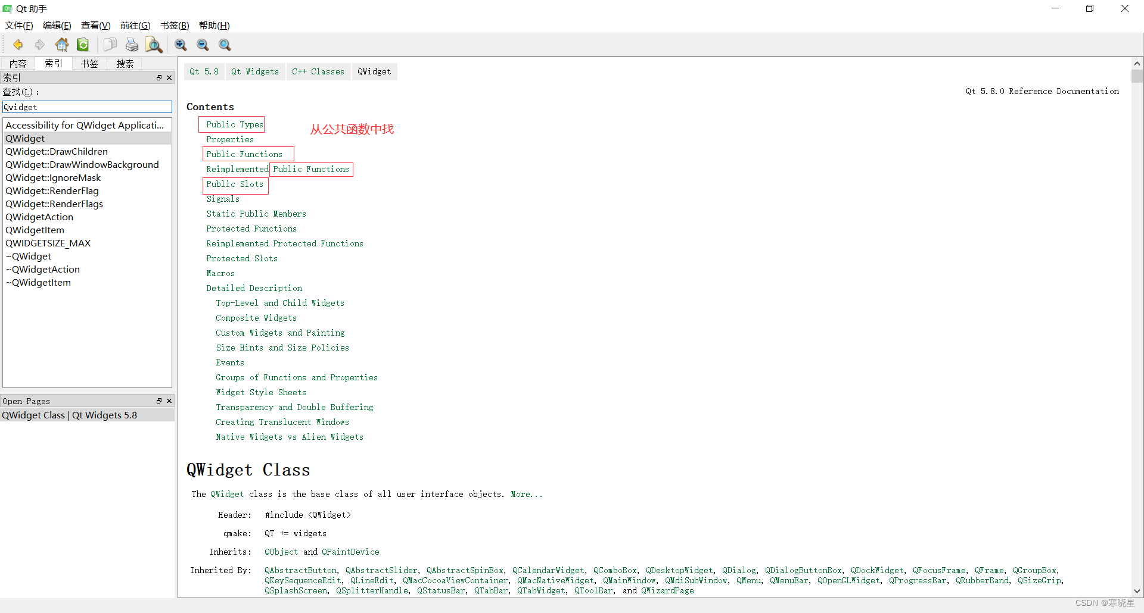Zoom in with the plus magnifier
Image resolution: width=1144 pixels, height=613 pixels.
tap(181, 45)
